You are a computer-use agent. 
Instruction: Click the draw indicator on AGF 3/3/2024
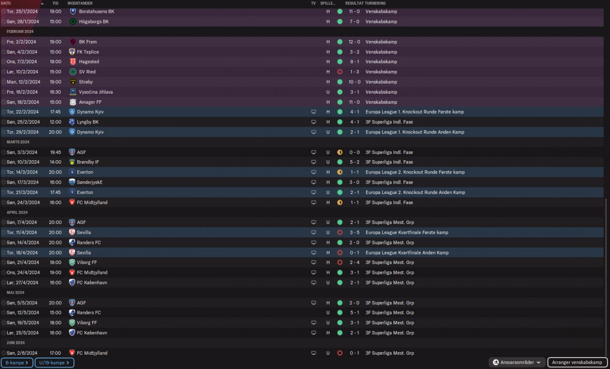click(x=340, y=152)
